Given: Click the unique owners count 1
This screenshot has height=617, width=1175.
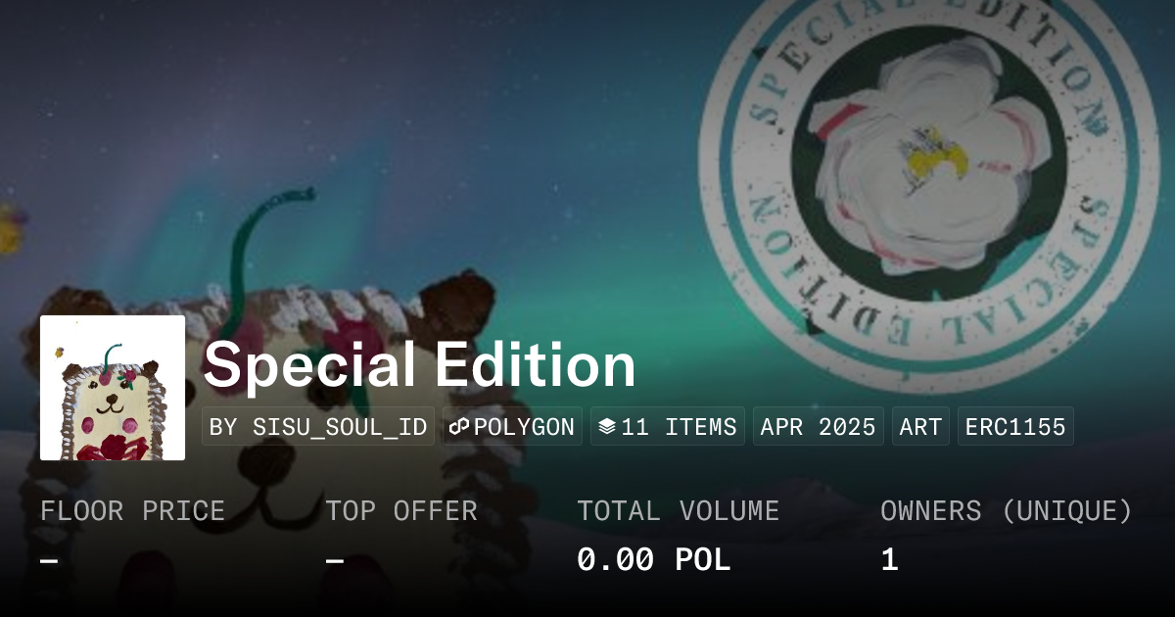Looking at the screenshot, I should click(889, 560).
